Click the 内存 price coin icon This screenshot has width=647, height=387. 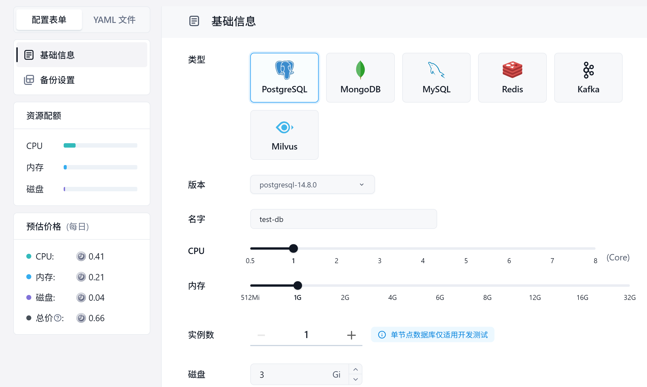pyautogui.click(x=81, y=277)
